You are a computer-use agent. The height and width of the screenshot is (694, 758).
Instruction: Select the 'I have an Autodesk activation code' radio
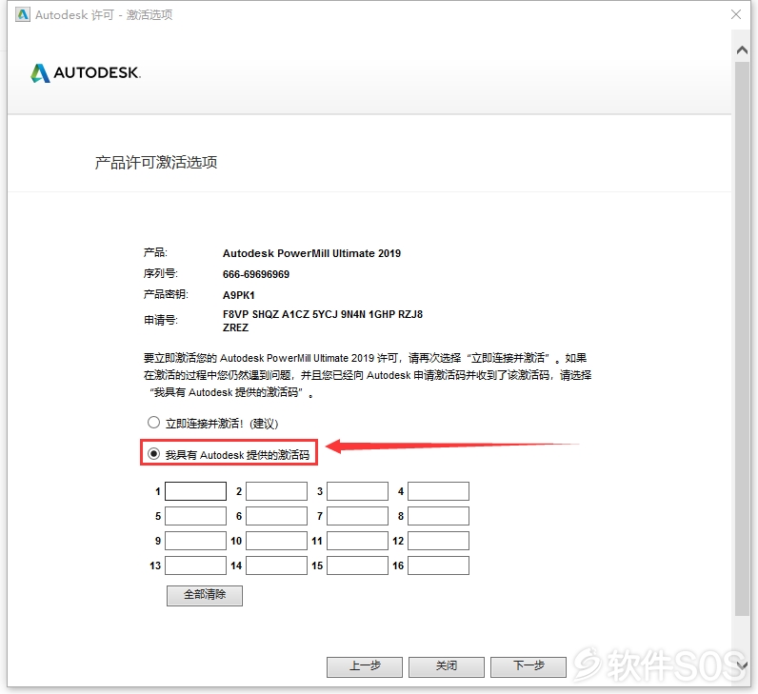pyautogui.click(x=153, y=454)
